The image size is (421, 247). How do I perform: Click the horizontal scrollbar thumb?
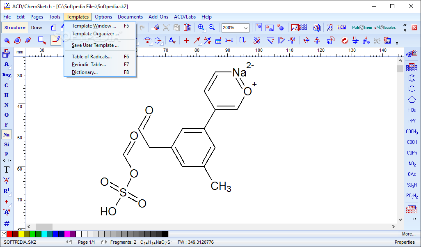[x=44, y=226]
